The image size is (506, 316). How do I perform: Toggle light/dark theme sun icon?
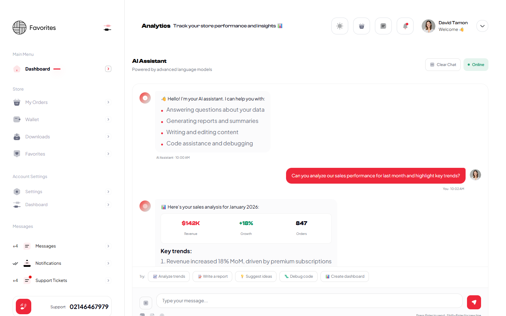339,26
